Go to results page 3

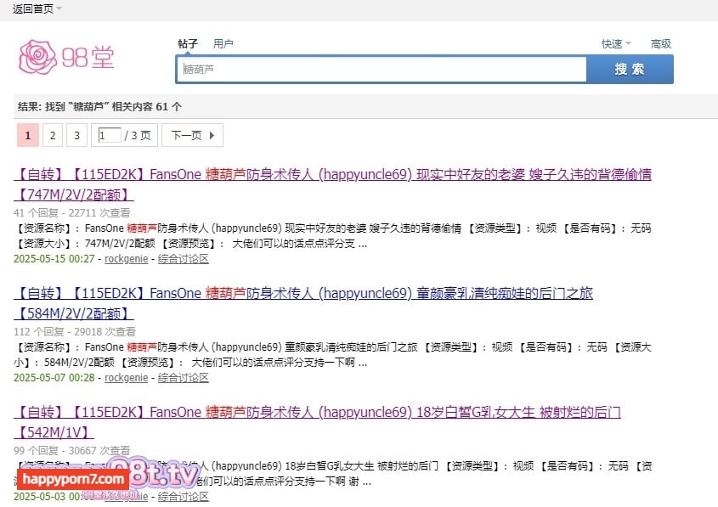76,135
